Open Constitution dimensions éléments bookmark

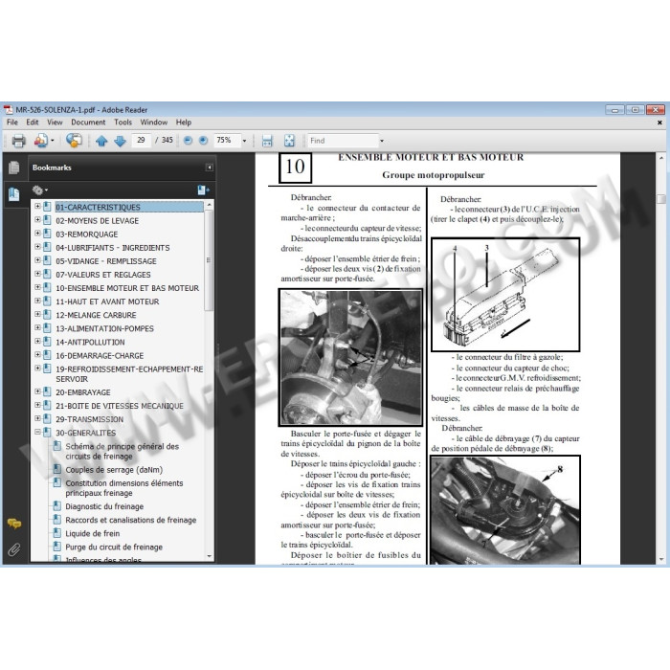[123, 488]
